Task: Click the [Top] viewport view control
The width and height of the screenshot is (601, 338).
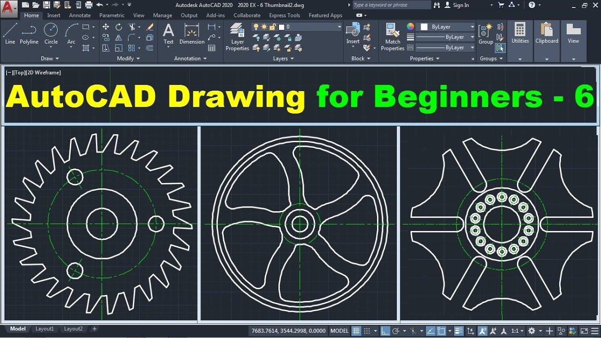Action: (19, 72)
